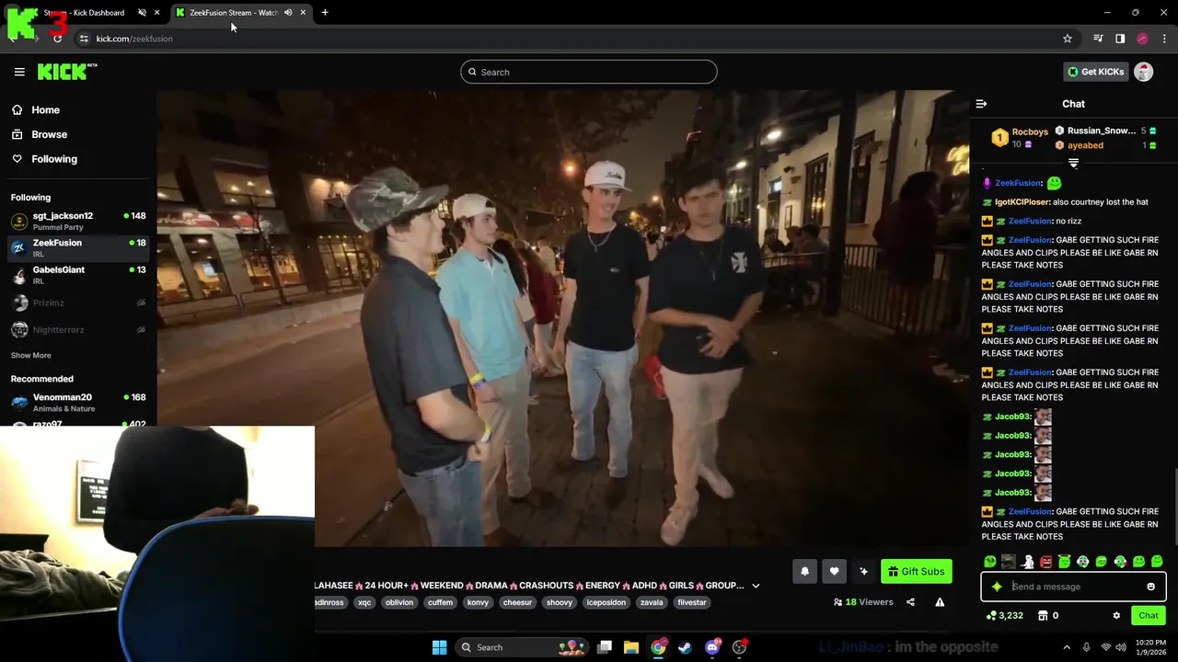Open the hamburger menu beside the Kick logo

click(x=19, y=72)
